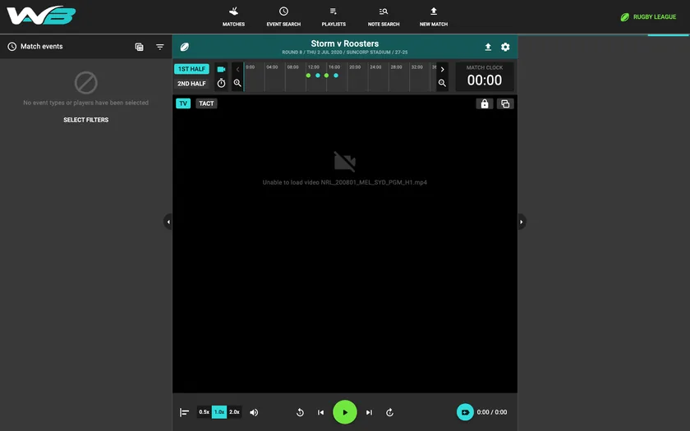Set playback speed to 1.0x
The height and width of the screenshot is (431, 690).
tap(219, 412)
